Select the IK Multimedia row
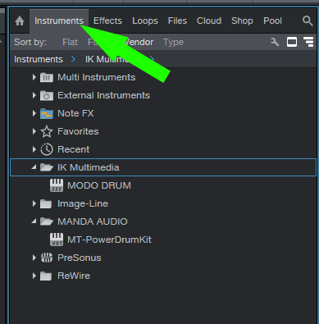 pyautogui.click(x=163, y=167)
